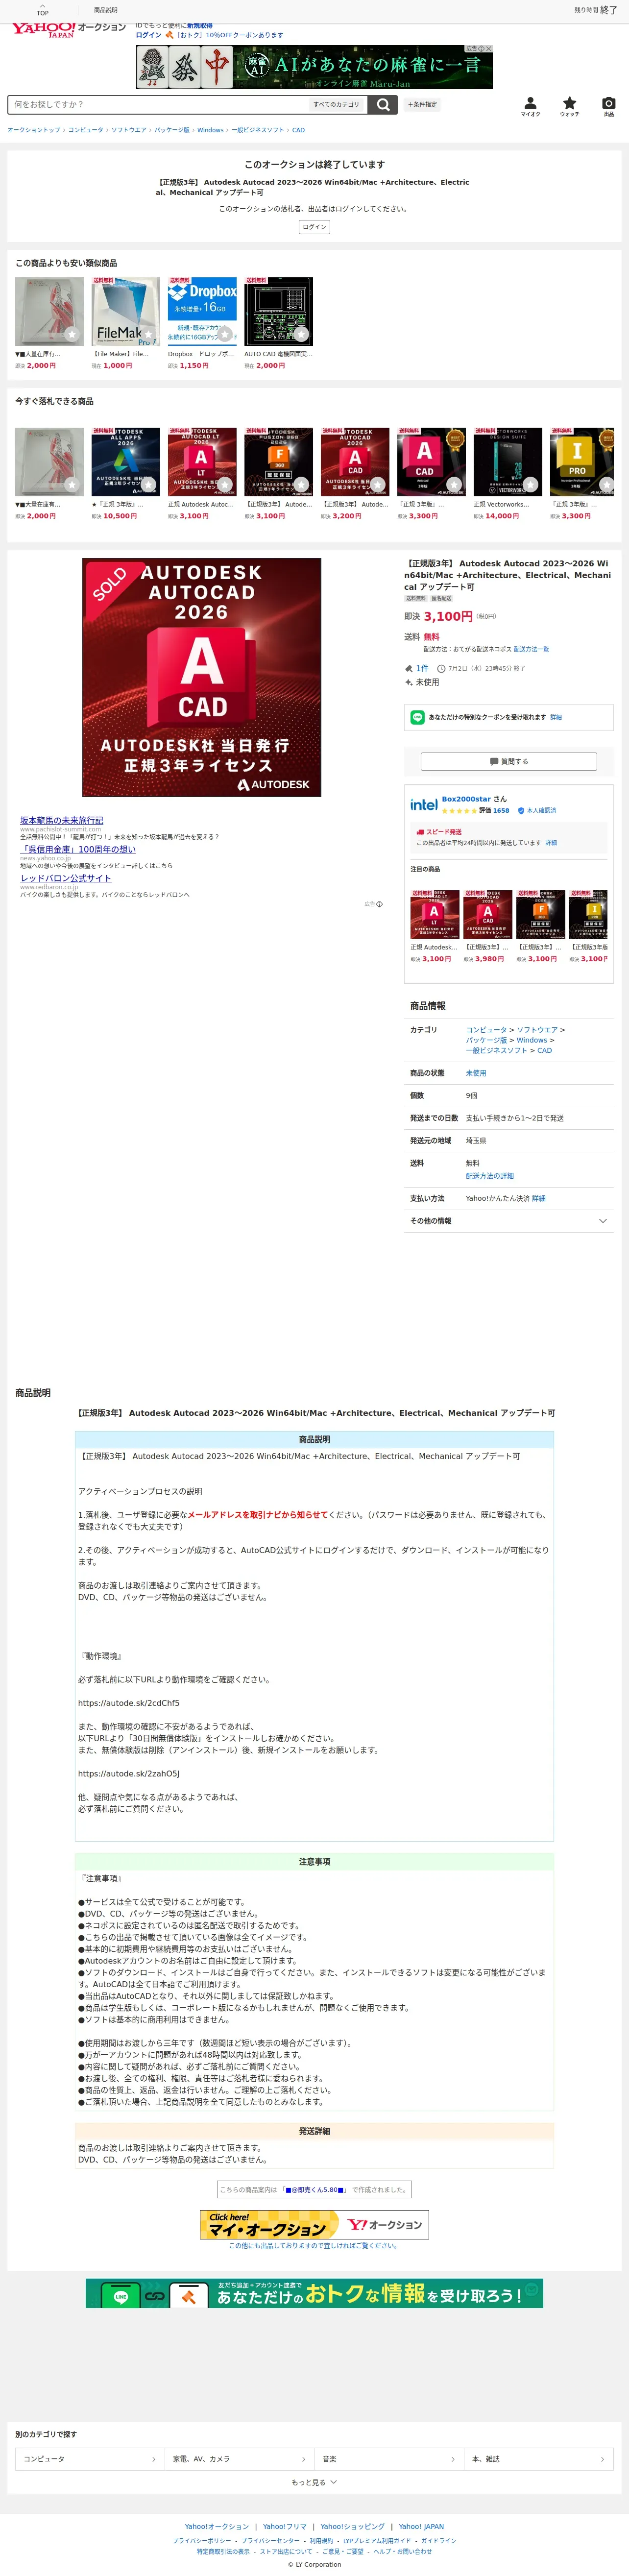Add the 10,500円 All Apps item to watchlist
The width and height of the screenshot is (629, 2576).
(148, 485)
